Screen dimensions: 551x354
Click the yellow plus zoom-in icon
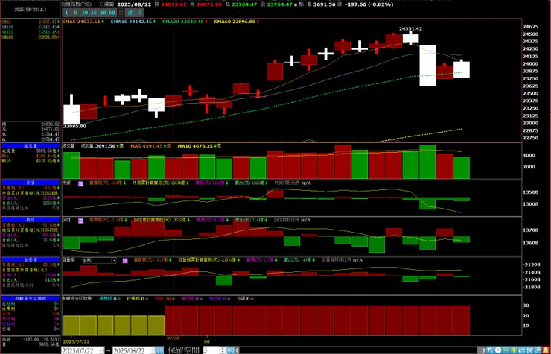(x=514, y=350)
